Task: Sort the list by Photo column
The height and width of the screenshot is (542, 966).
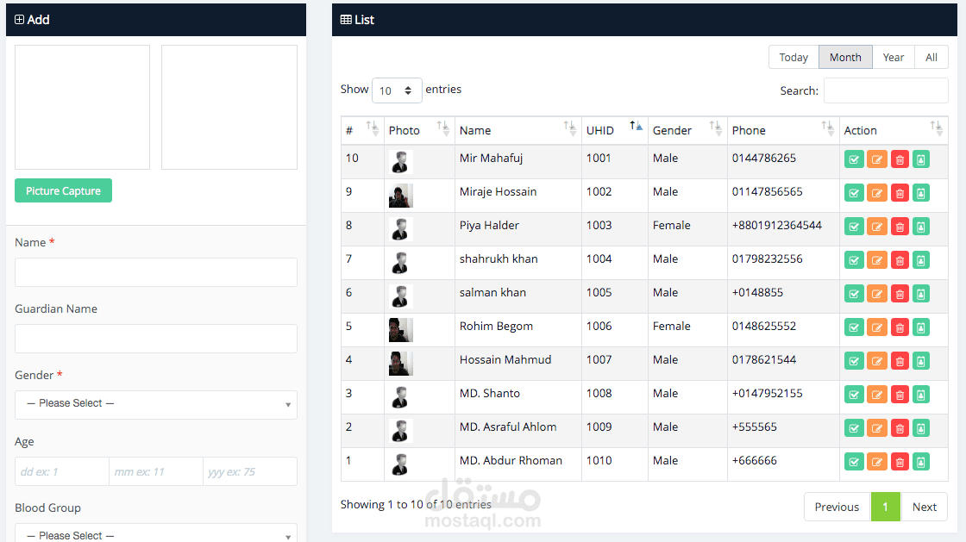Action: pyautogui.click(x=419, y=130)
